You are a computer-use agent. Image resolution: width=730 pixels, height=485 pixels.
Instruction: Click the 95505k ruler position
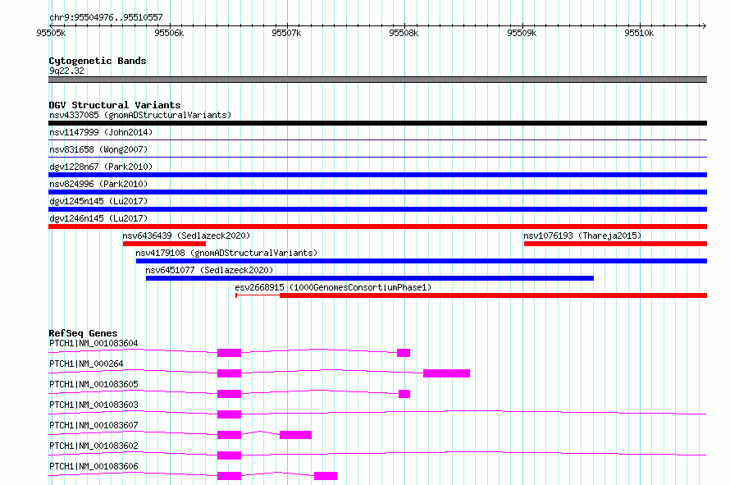[51, 33]
